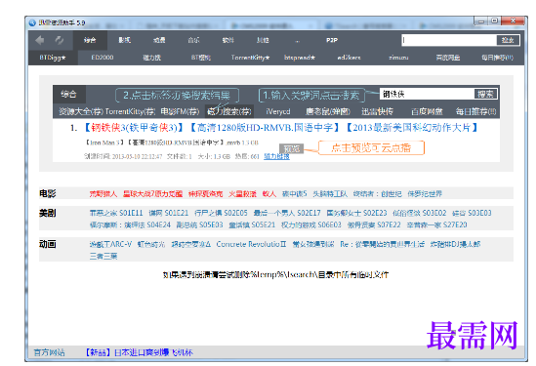
Task: Open the 火星救援 movie link
Action: coord(242,194)
